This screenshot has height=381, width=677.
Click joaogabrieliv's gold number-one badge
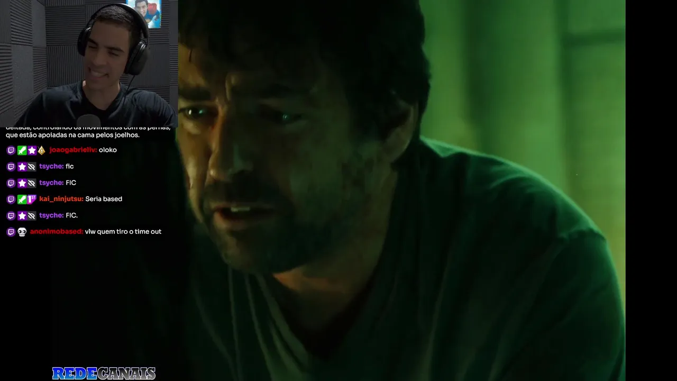[42, 150]
